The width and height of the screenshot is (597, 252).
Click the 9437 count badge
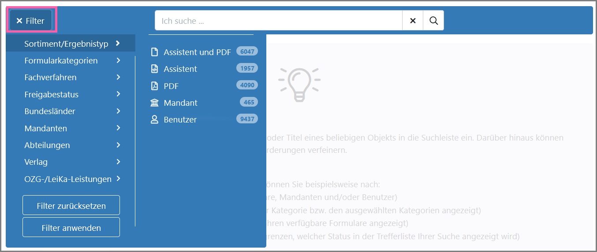(x=247, y=119)
